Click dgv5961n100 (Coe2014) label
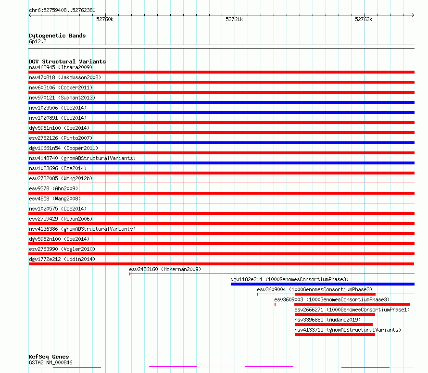 (x=59, y=128)
